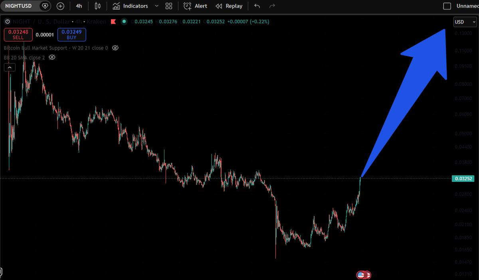Click the diamond badge beside NIGHTUSD
The width and height of the screenshot is (479, 280).
tap(45, 6)
